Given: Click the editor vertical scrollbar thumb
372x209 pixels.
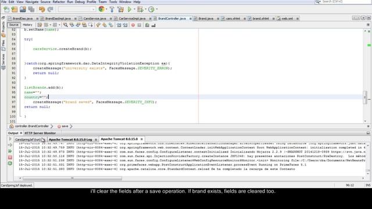Looking at the screenshot, I should [x=365, y=97].
